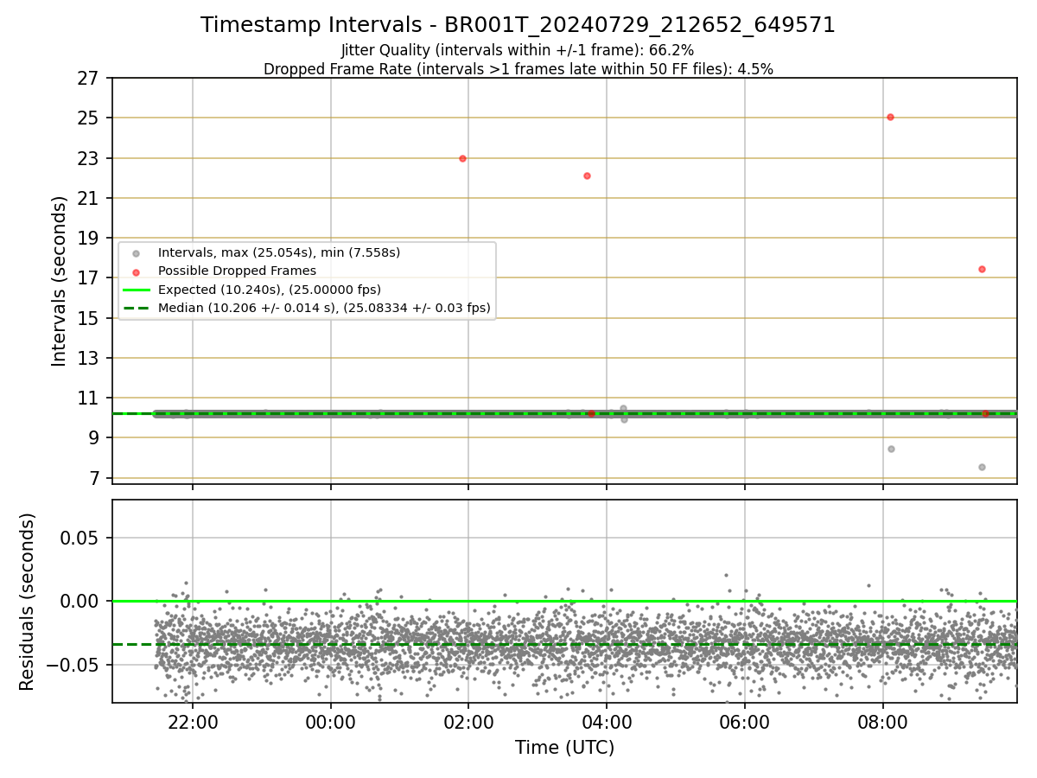Click the red marker beside 'Possible Dropped Frames' legend entry
Screen dimensions: 1037x778
(x=137, y=271)
